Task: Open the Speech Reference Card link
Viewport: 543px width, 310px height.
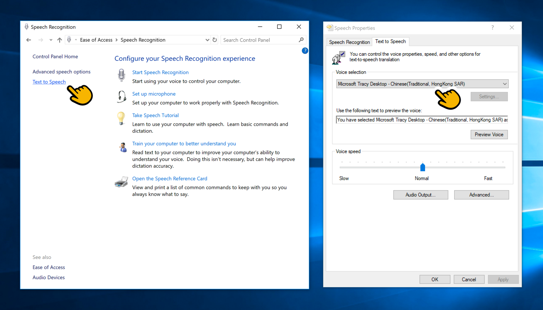Action: click(x=169, y=179)
